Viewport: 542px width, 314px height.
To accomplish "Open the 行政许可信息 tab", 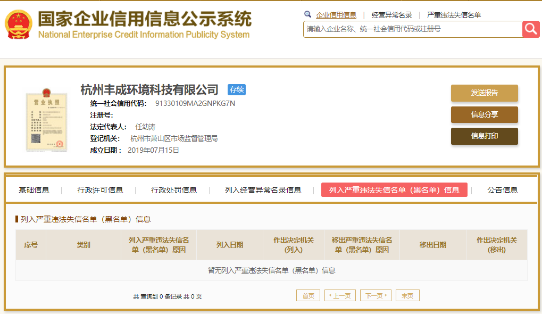I will (100, 190).
